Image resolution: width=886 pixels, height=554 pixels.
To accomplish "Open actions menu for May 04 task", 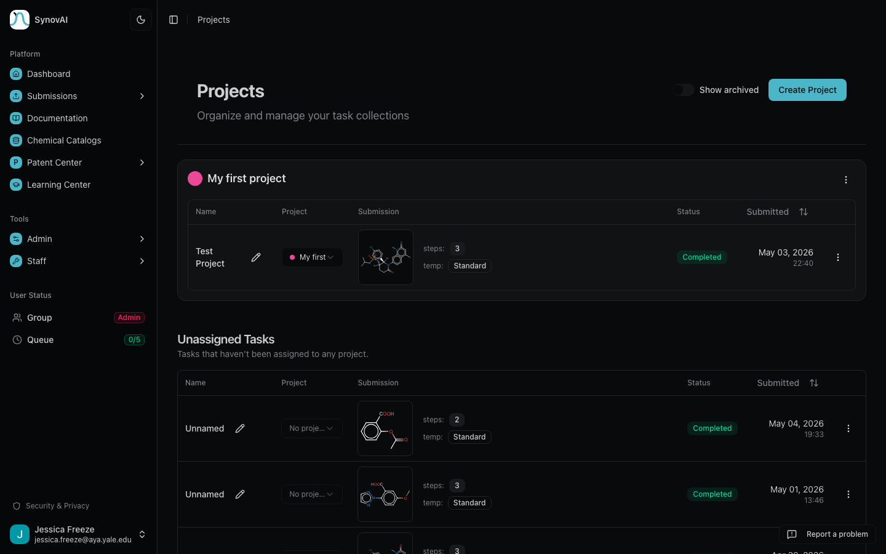I will [x=848, y=428].
